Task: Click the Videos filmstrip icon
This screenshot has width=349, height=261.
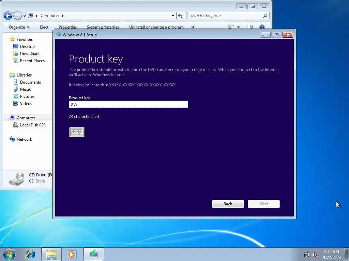Action: coord(16,103)
